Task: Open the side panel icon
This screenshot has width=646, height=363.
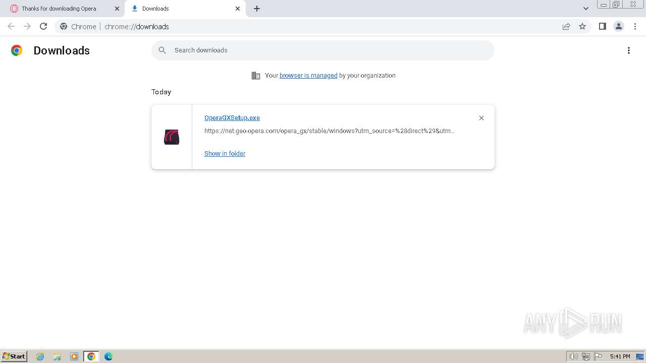Action: [602, 26]
